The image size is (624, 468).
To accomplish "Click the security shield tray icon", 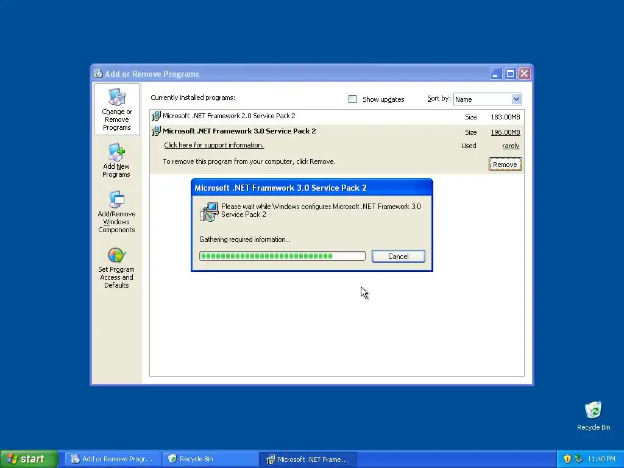I will [x=567, y=459].
